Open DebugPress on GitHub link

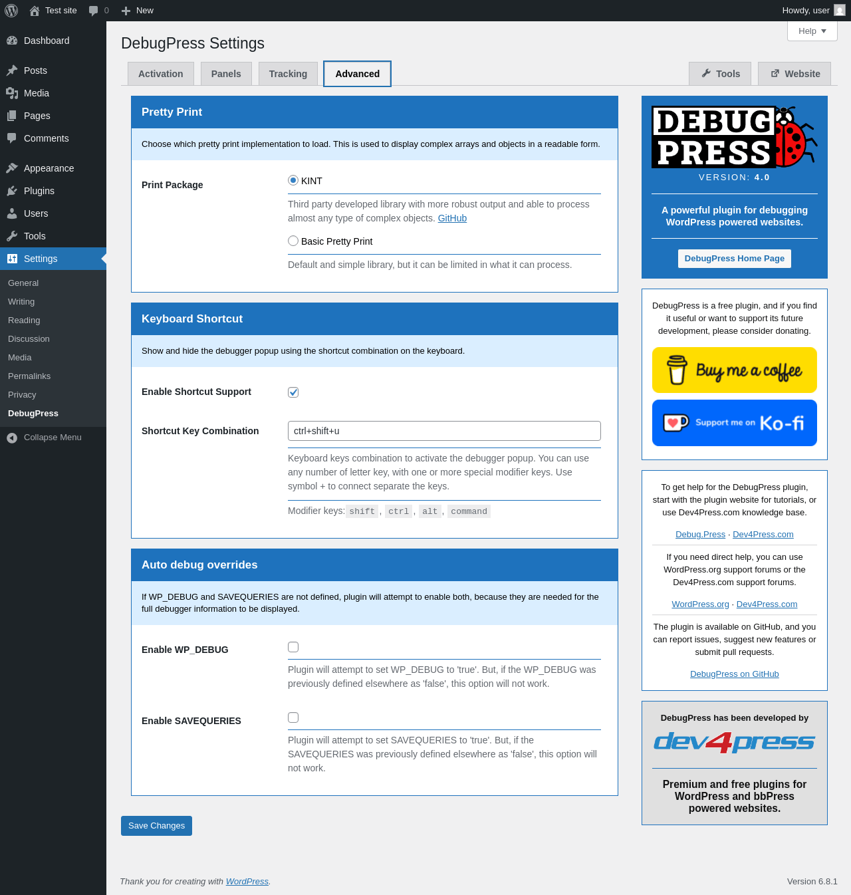tap(734, 674)
